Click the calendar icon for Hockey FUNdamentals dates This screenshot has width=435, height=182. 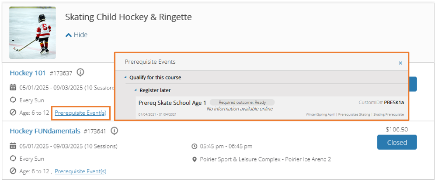pos(13,146)
